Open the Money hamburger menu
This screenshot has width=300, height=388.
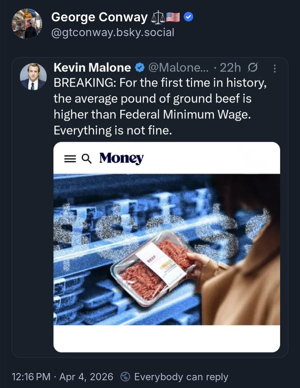click(x=70, y=159)
